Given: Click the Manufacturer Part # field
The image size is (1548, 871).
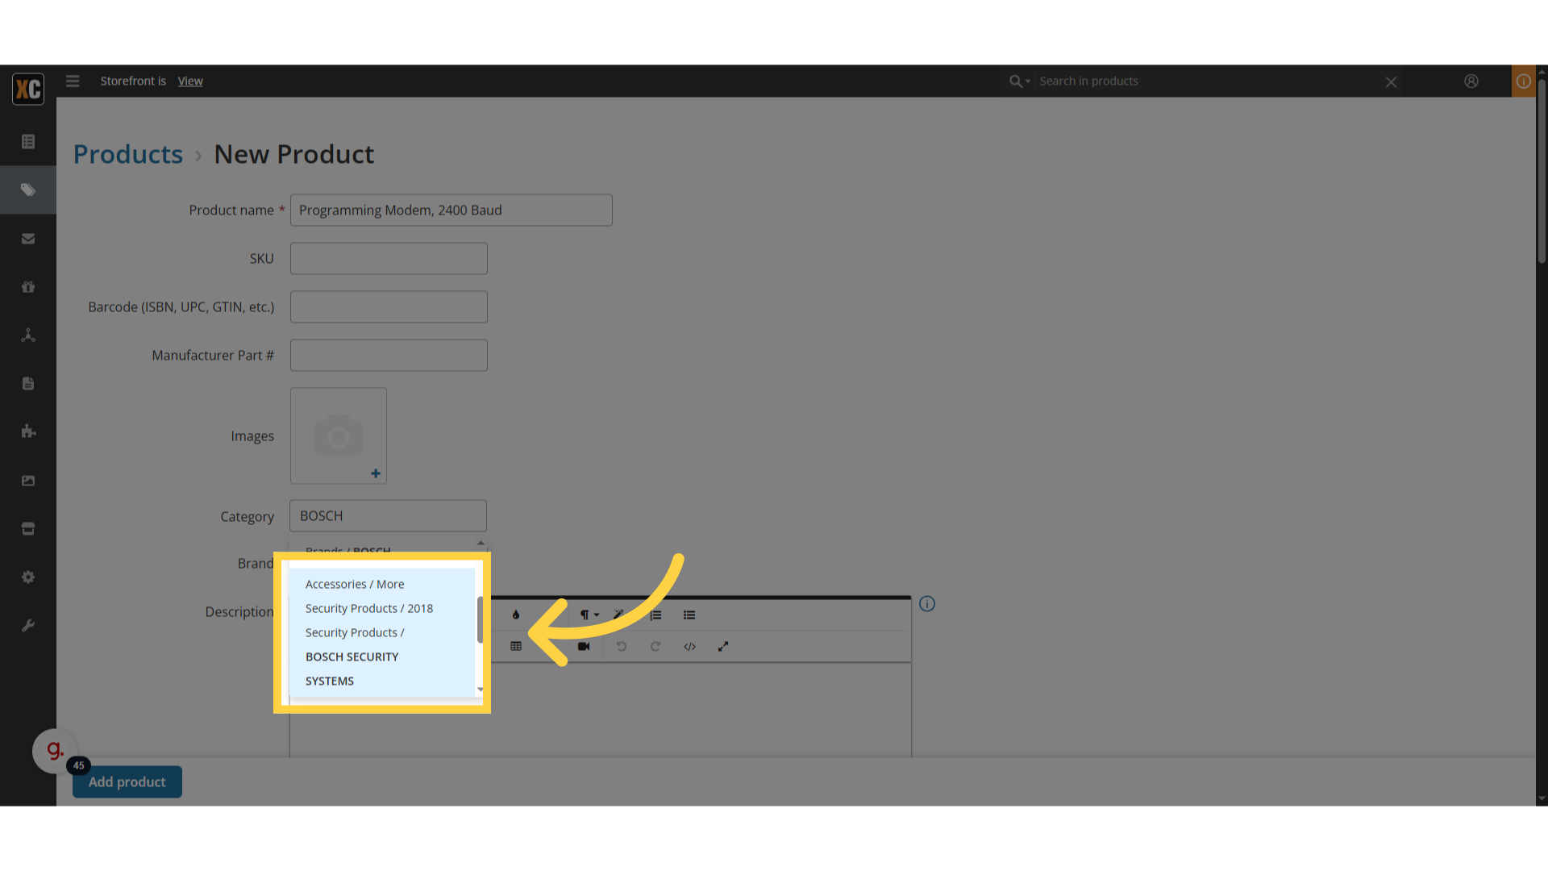Looking at the screenshot, I should coord(389,356).
